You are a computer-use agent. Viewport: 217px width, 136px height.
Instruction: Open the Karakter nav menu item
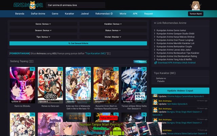70,14
